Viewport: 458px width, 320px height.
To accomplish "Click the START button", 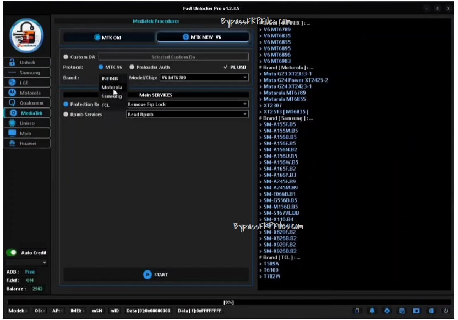I will click(156, 275).
